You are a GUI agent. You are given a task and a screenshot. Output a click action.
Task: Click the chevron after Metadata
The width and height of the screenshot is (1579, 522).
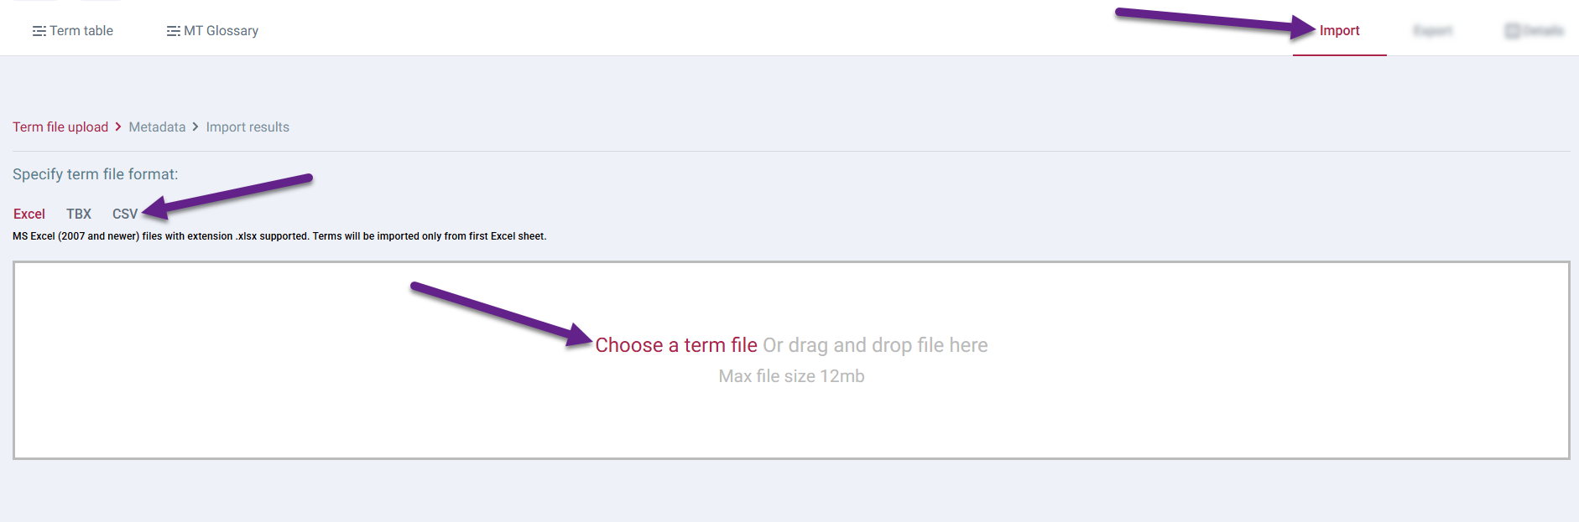194,127
